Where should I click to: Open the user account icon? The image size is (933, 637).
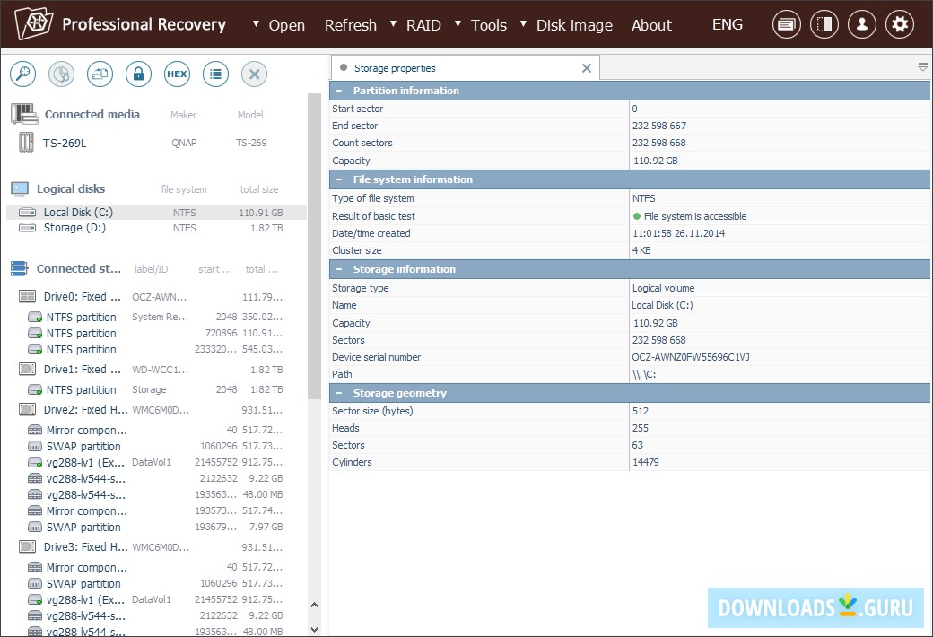pyautogui.click(x=861, y=24)
